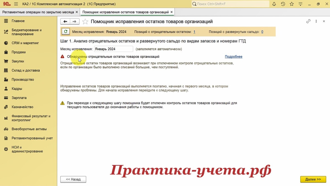Open the hamburger functions menu

point(16,4)
